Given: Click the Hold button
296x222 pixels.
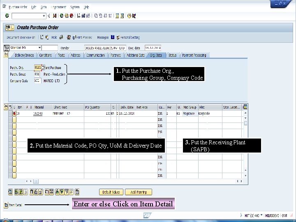Looking at the screenshot, I should (x=54, y=37).
